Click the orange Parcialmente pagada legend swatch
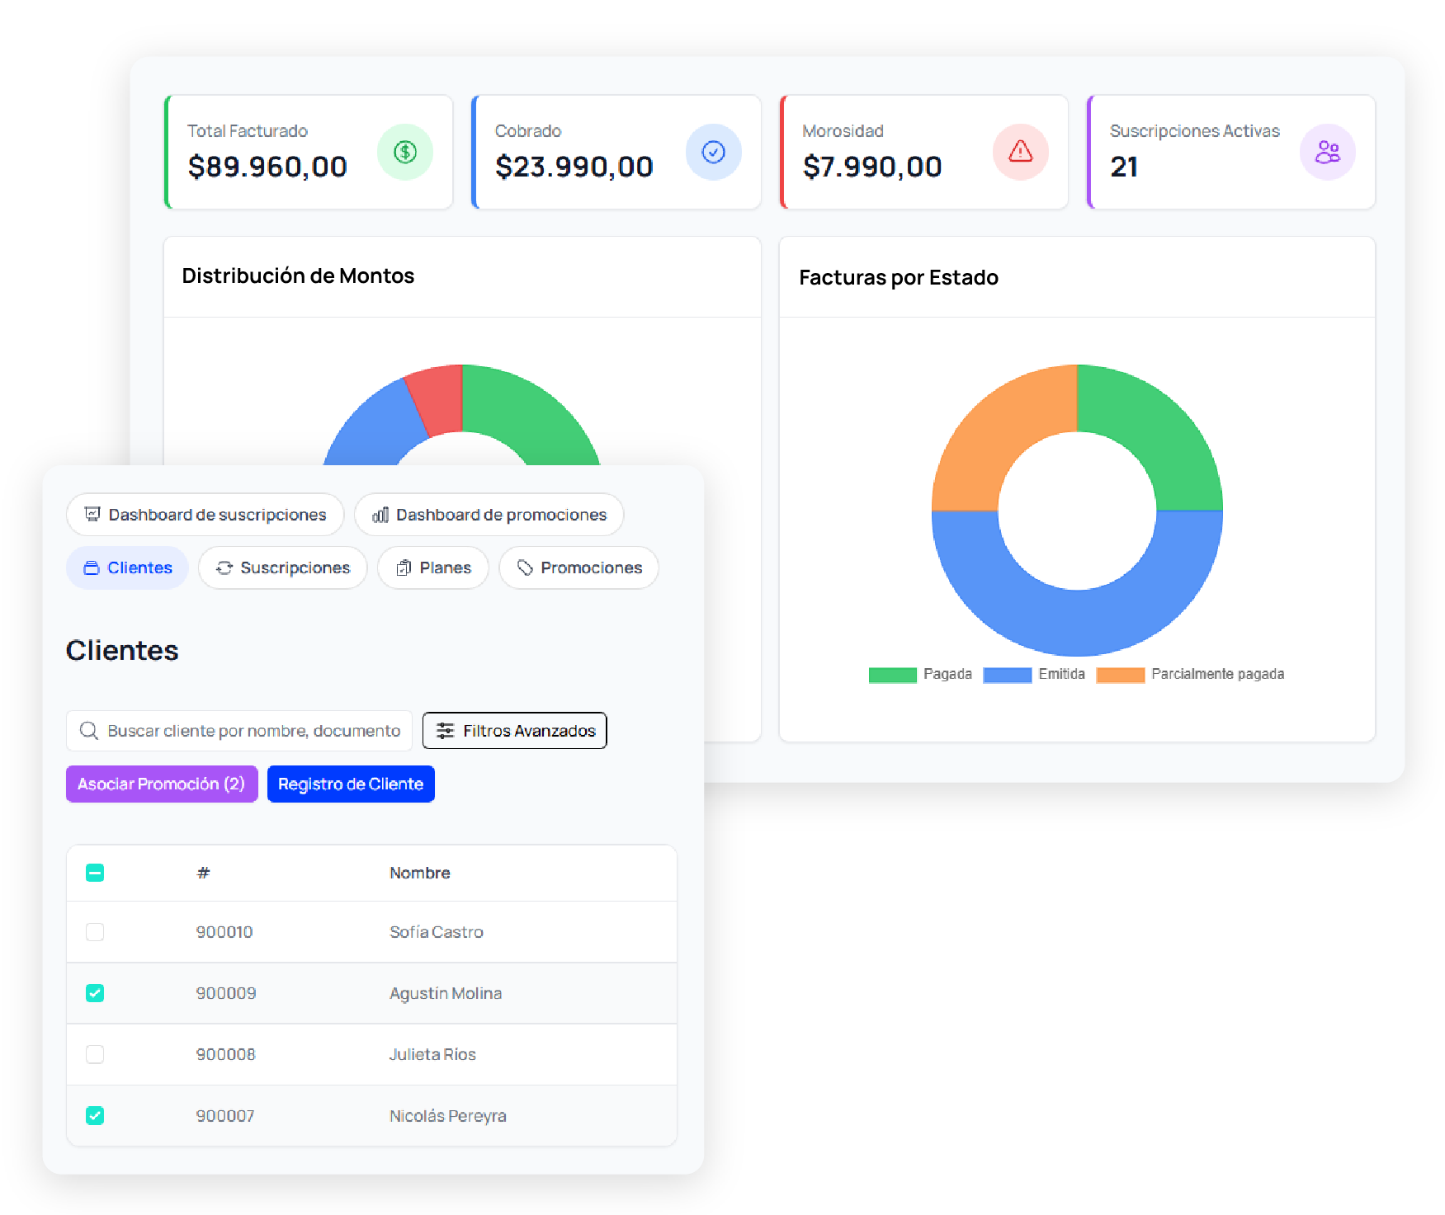Viewport: 1445px width, 1215px height. click(1121, 675)
